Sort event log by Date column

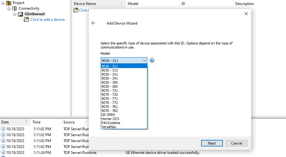tap(15, 122)
